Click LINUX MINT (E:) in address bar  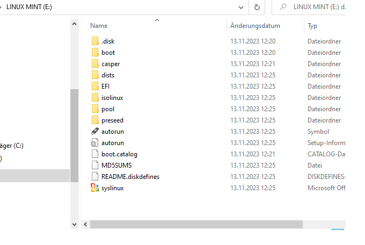click(x=29, y=7)
